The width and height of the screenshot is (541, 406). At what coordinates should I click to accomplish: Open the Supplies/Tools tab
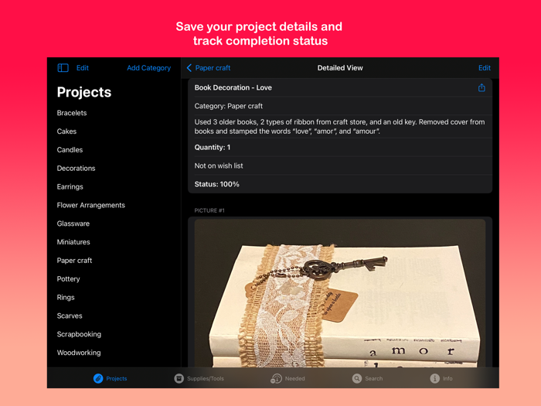pyautogui.click(x=199, y=378)
